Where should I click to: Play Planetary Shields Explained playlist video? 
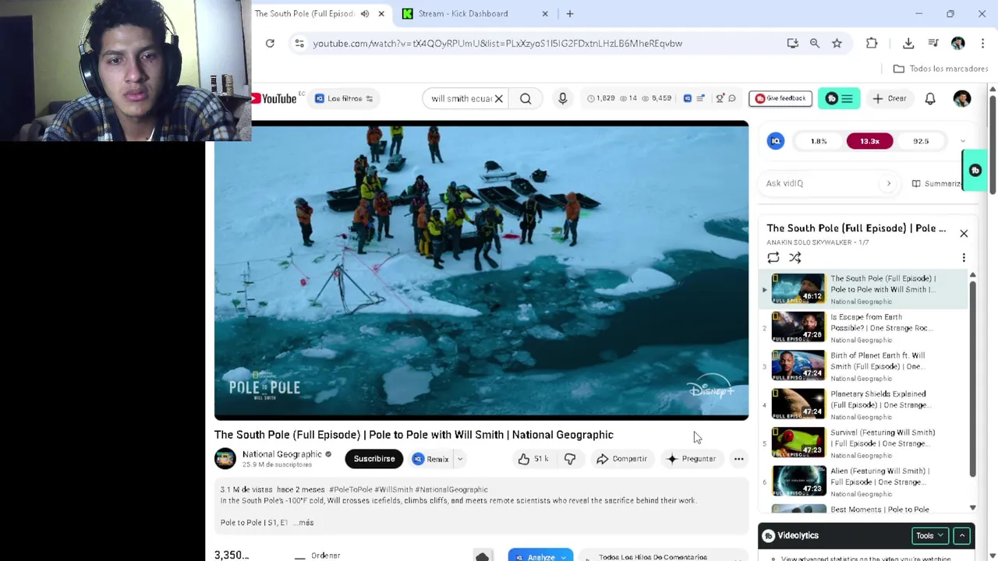tap(865, 405)
